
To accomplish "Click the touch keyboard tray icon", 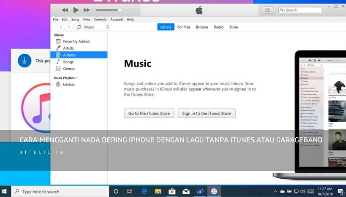I will (x=311, y=192).
